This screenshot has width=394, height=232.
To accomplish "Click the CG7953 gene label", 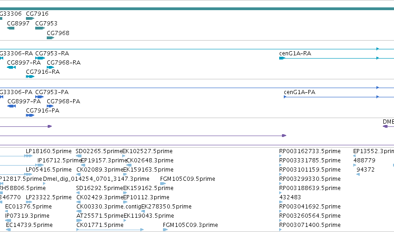I will (x=46, y=23).
